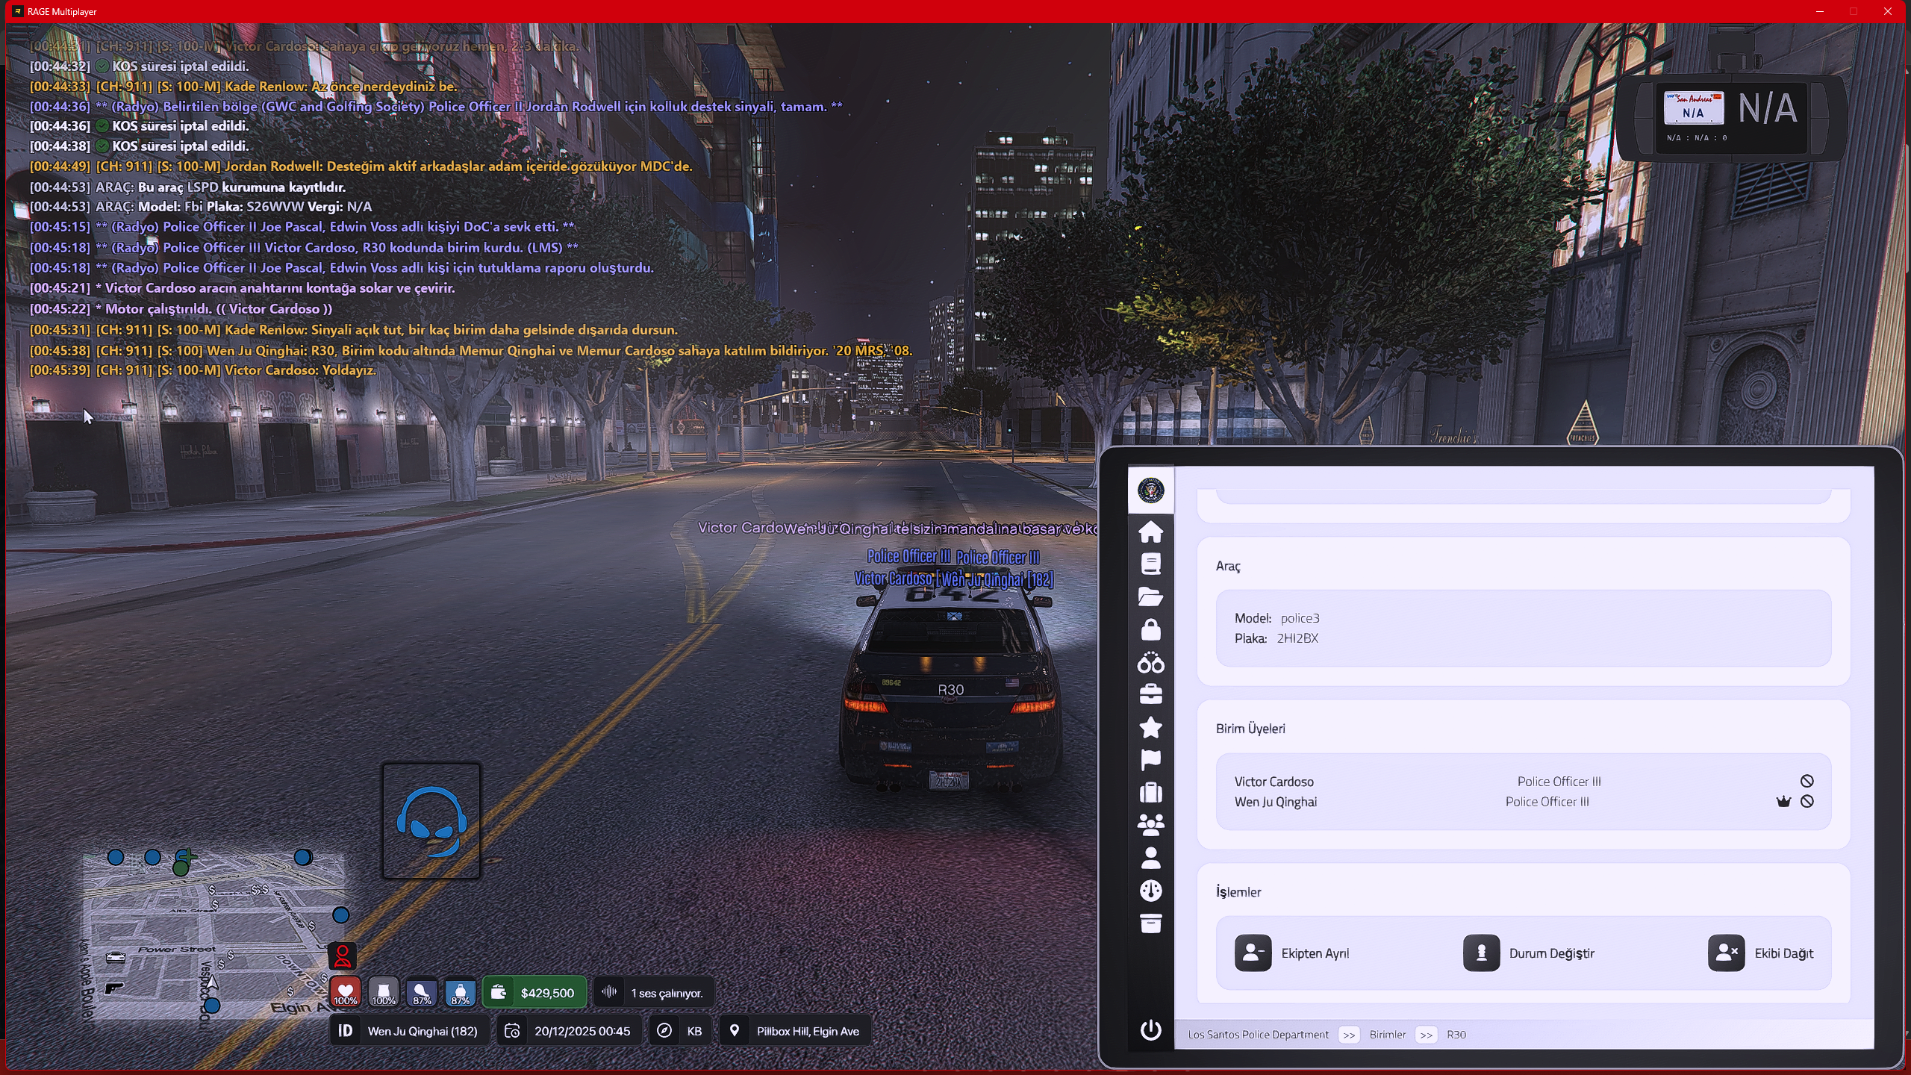The image size is (1911, 1075).
Task: Click the Durum Değiştir button
Action: coord(1529,953)
